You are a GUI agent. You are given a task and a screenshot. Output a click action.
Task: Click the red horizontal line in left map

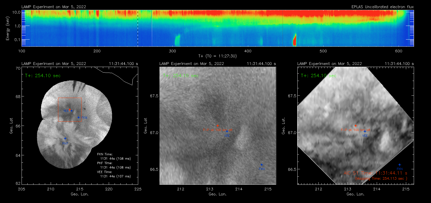[x=70, y=121]
